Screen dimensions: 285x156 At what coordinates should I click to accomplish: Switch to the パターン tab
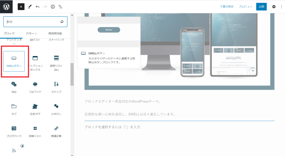tap(31, 33)
